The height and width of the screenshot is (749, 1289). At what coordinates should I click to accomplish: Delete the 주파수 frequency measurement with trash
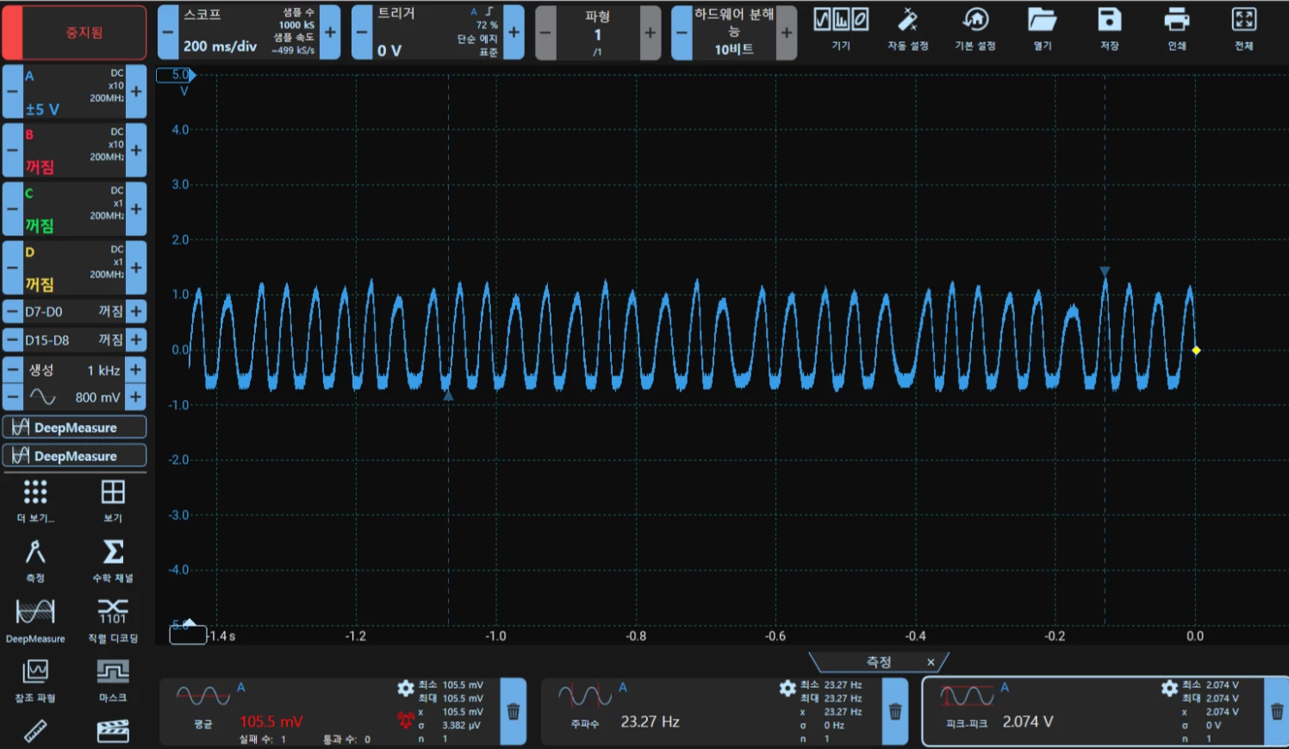(895, 712)
